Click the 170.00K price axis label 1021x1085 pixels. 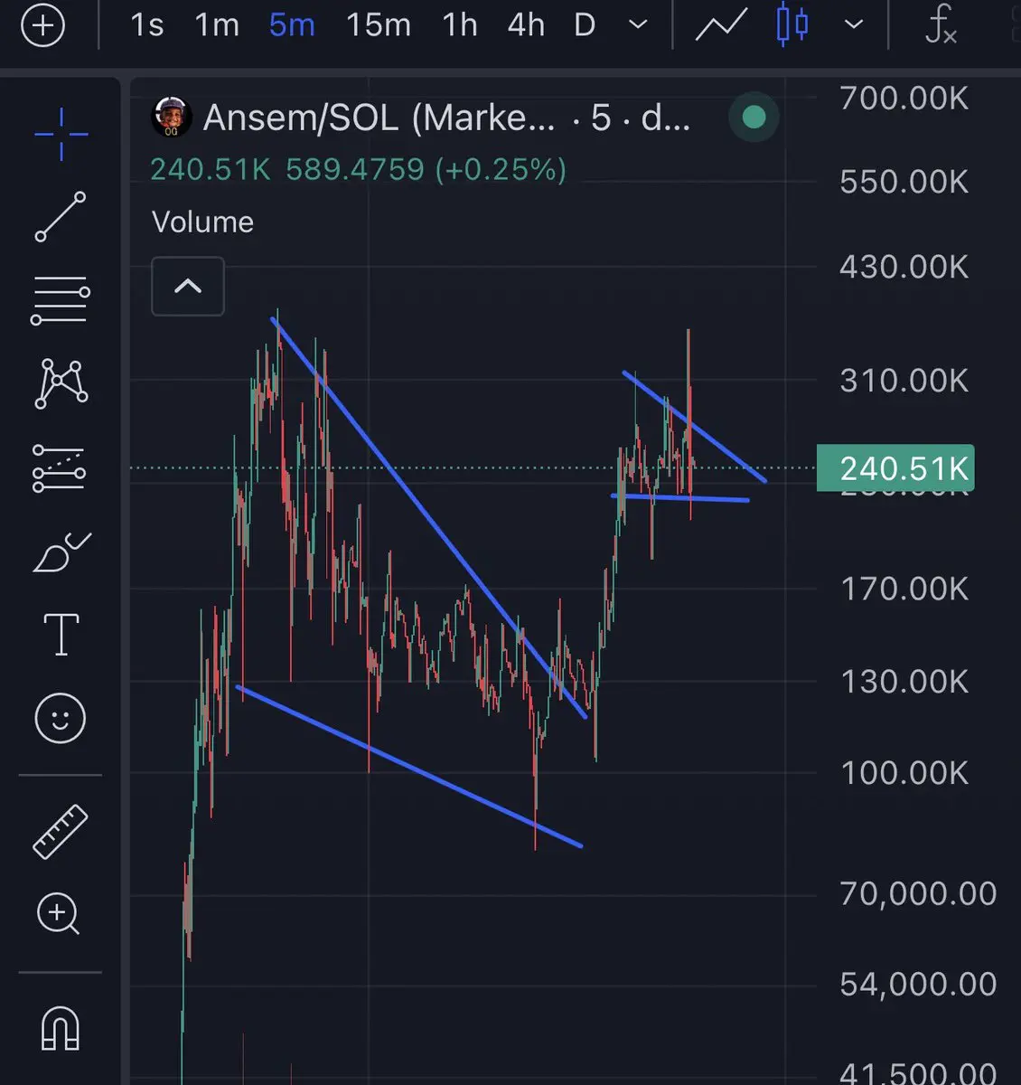[x=904, y=590]
